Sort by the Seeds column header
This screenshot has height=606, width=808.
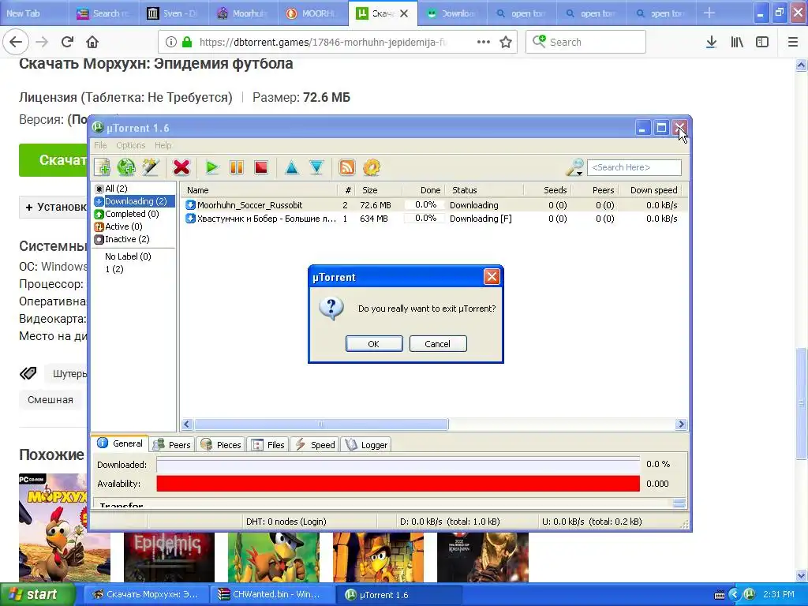tap(548, 190)
